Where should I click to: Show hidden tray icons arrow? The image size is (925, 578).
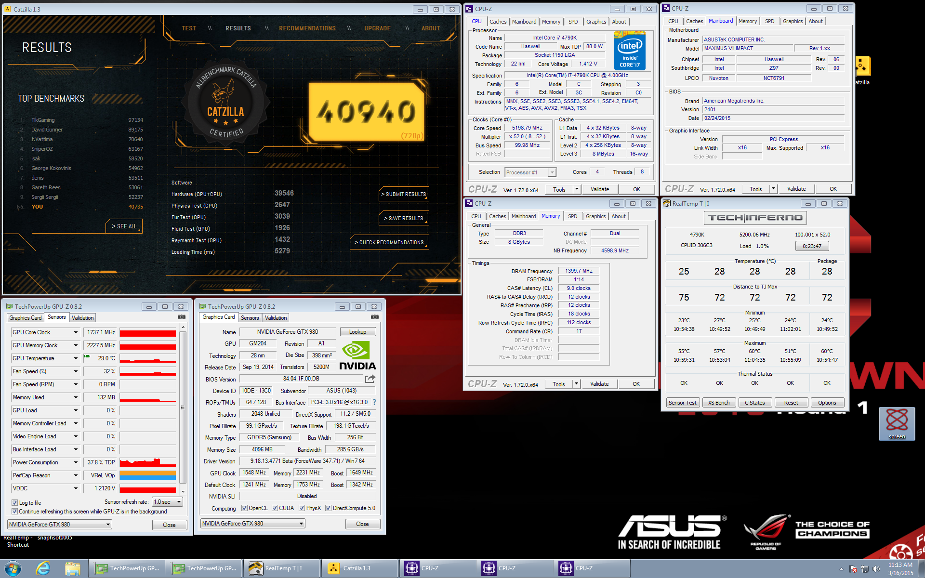pyautogui.click(x=842, y=569)
